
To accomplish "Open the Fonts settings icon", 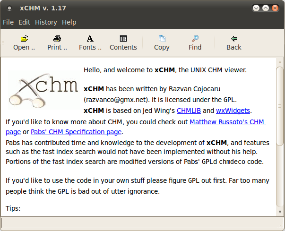I will tap(90, 39).
